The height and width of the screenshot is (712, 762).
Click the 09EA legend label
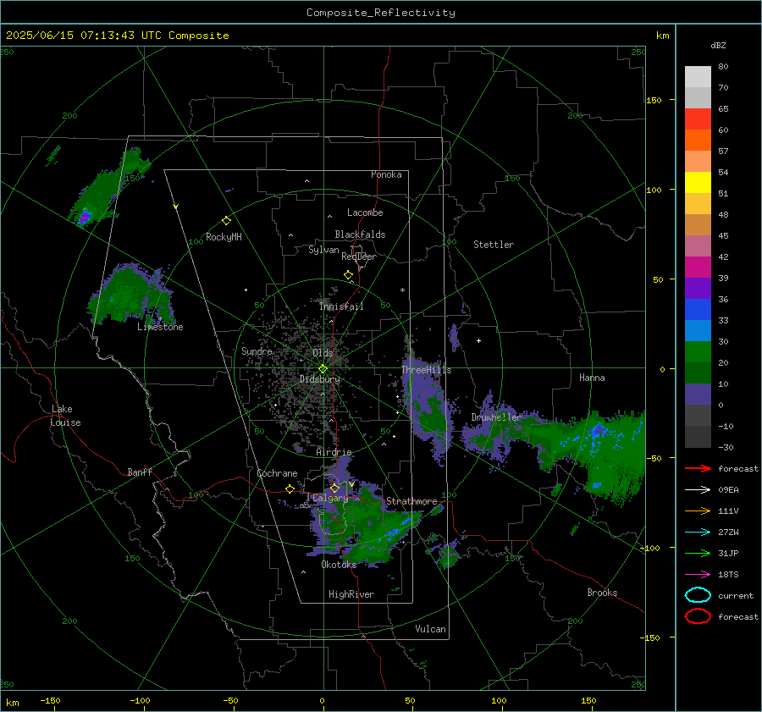(728, 490)
